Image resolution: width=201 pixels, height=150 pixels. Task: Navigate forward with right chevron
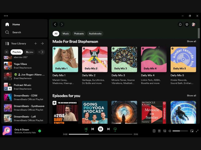(x=62, y=24)
